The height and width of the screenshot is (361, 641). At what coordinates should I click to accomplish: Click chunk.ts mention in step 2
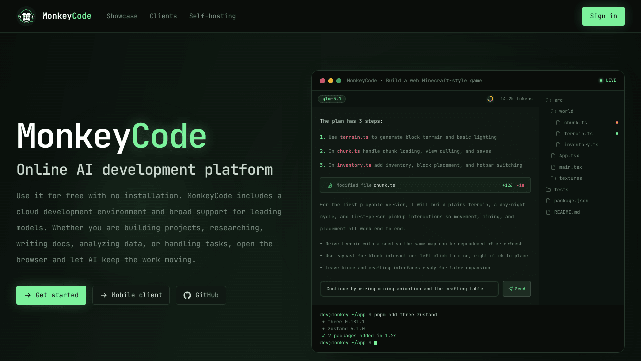click(348, 151)
